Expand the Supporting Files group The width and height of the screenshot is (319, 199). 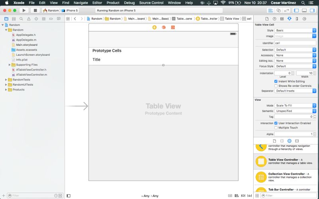(x=10, y=65)
